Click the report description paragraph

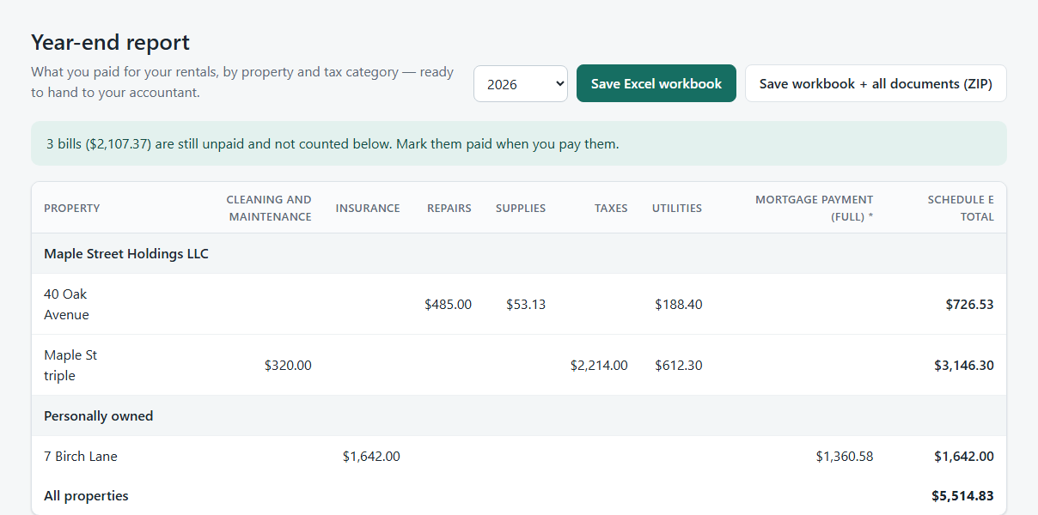pos(242,82)
